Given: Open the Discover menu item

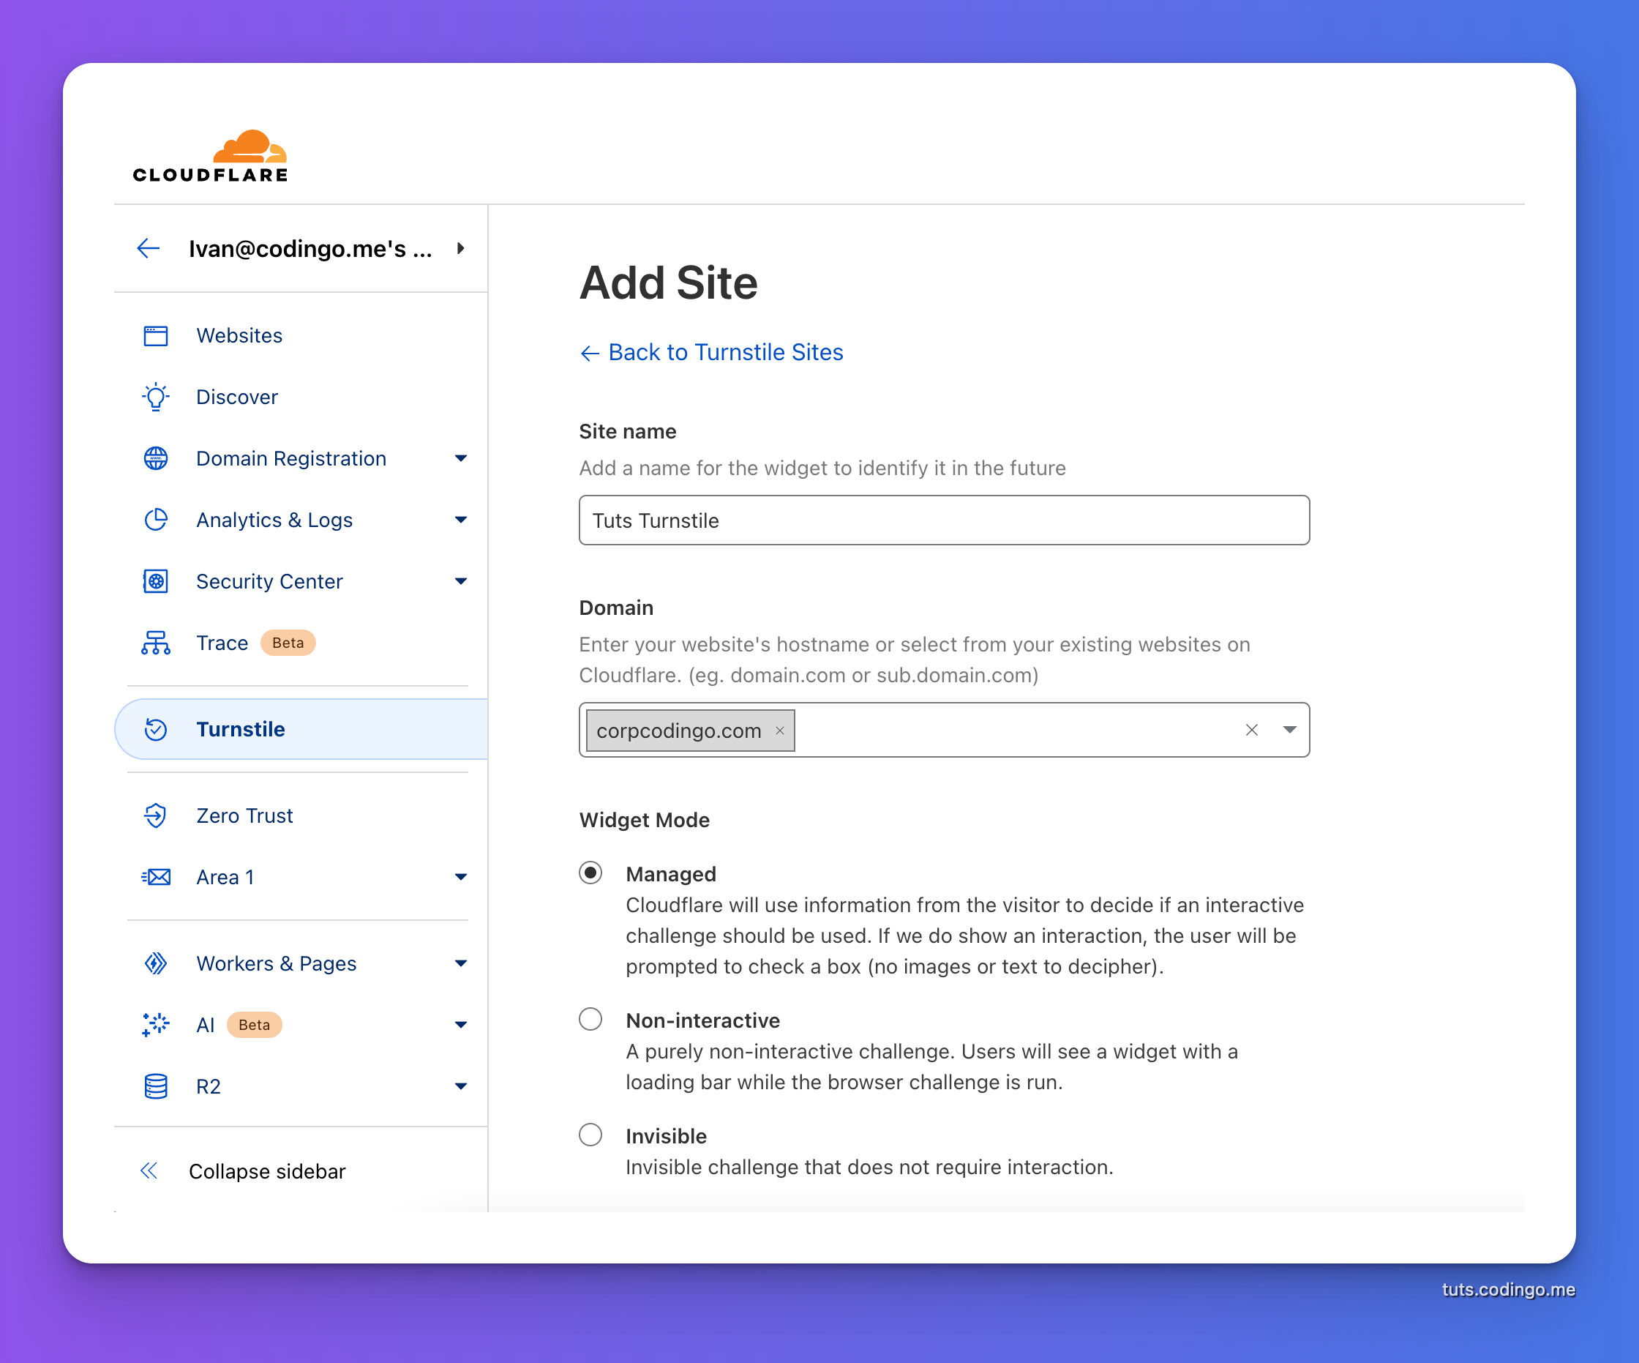Looking at the screenshot, I should pyautogui.click(x=301, y=397).
